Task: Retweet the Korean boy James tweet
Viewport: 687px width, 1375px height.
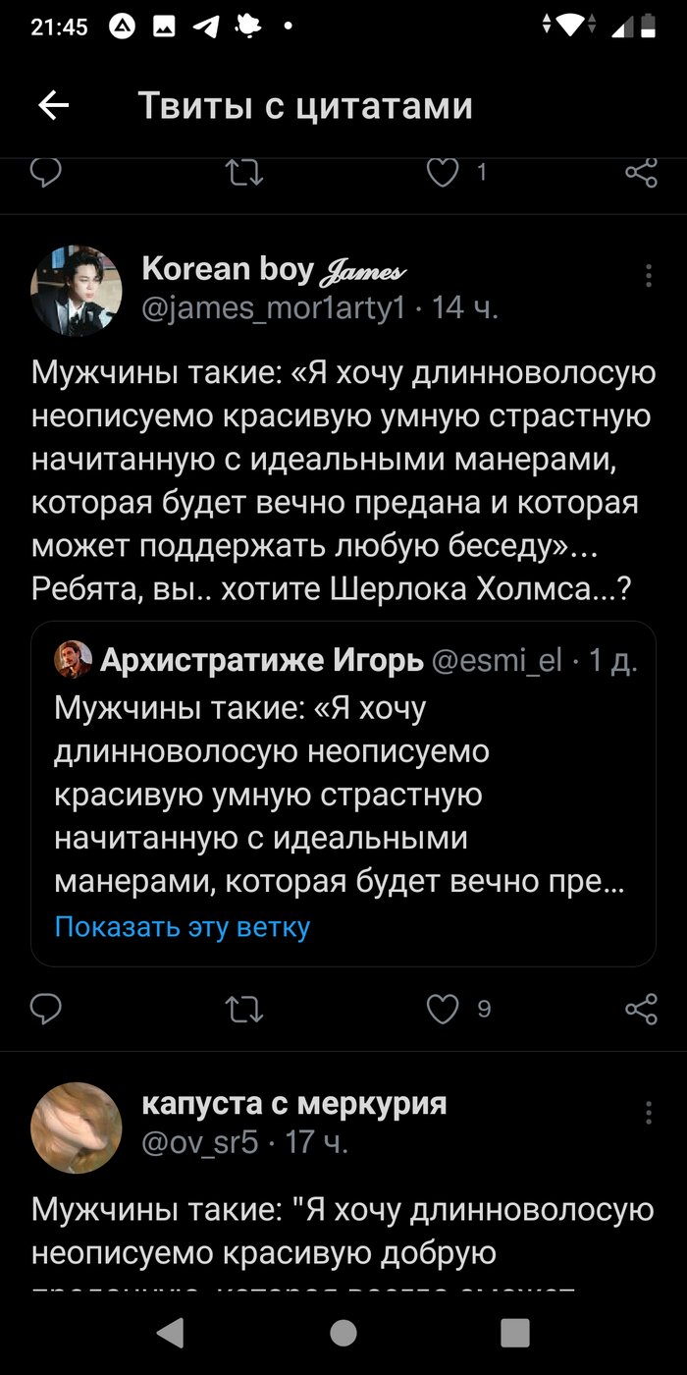Action: click(244, 1009)
